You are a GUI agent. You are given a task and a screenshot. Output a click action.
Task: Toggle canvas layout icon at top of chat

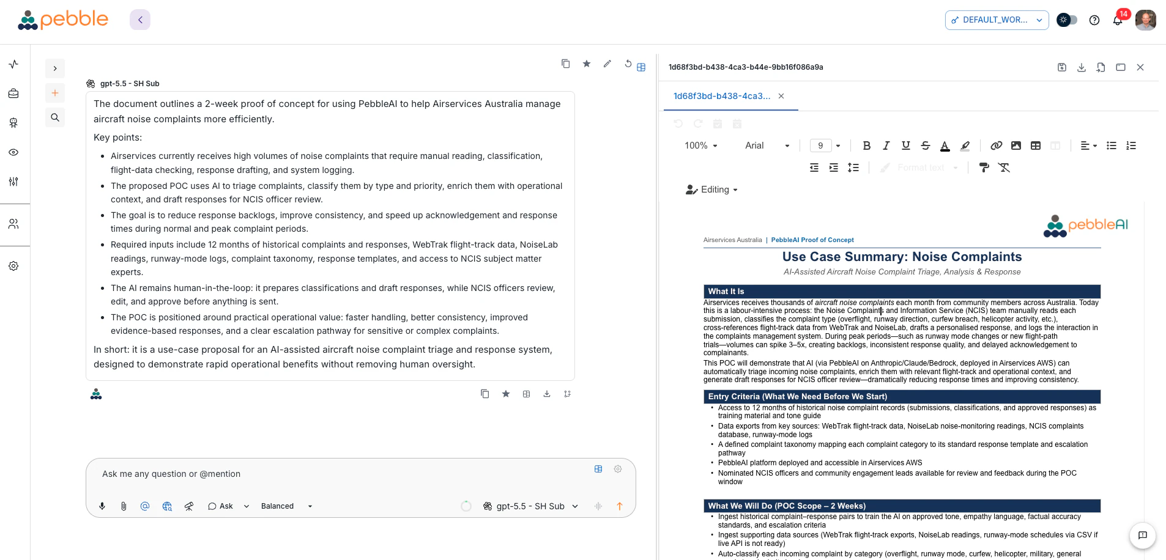(641, 67)
